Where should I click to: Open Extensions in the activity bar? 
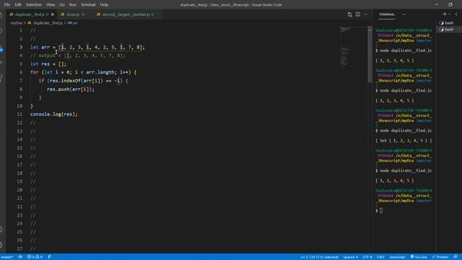(1, 77)
